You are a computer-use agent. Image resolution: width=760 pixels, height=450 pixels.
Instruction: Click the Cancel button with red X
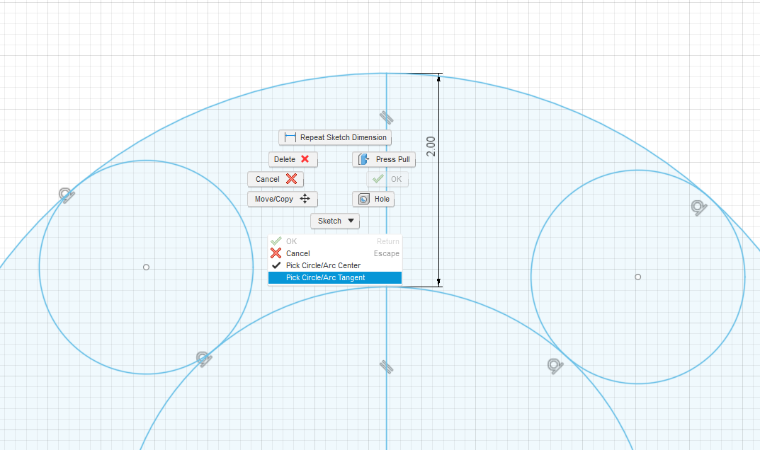point(275,179)
